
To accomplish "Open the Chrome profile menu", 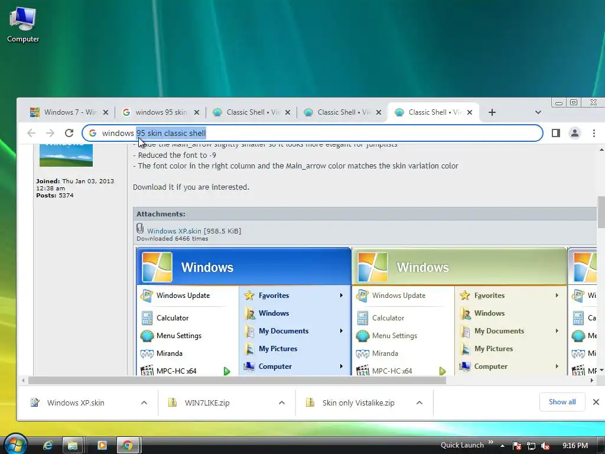I will tap(574, 133).
